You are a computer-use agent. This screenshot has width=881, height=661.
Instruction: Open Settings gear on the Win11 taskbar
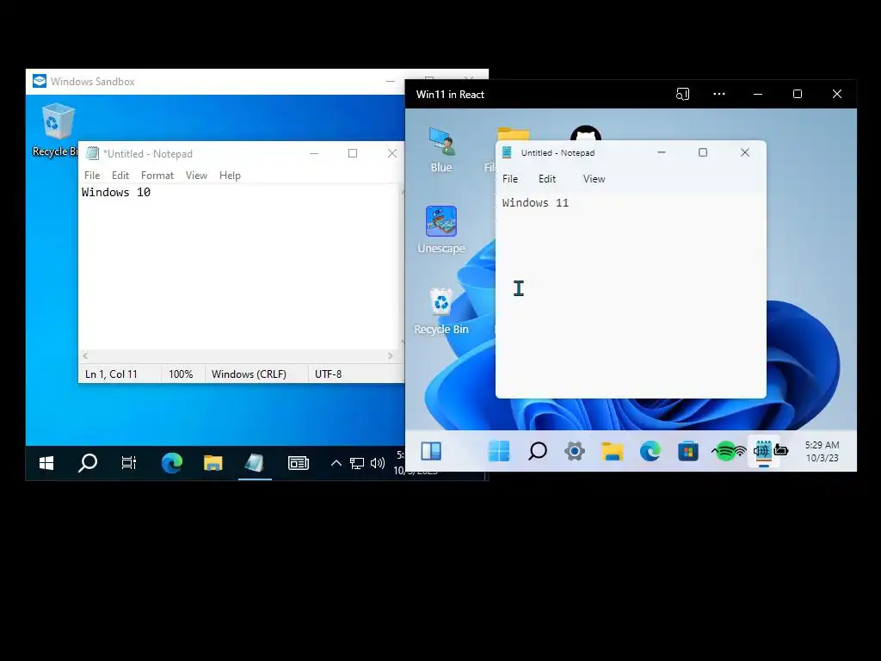click(575, 451)
